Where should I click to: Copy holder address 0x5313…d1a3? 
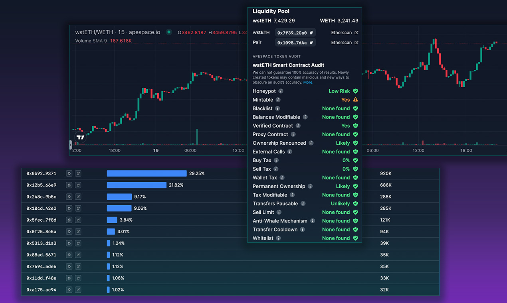pos(69,243)
